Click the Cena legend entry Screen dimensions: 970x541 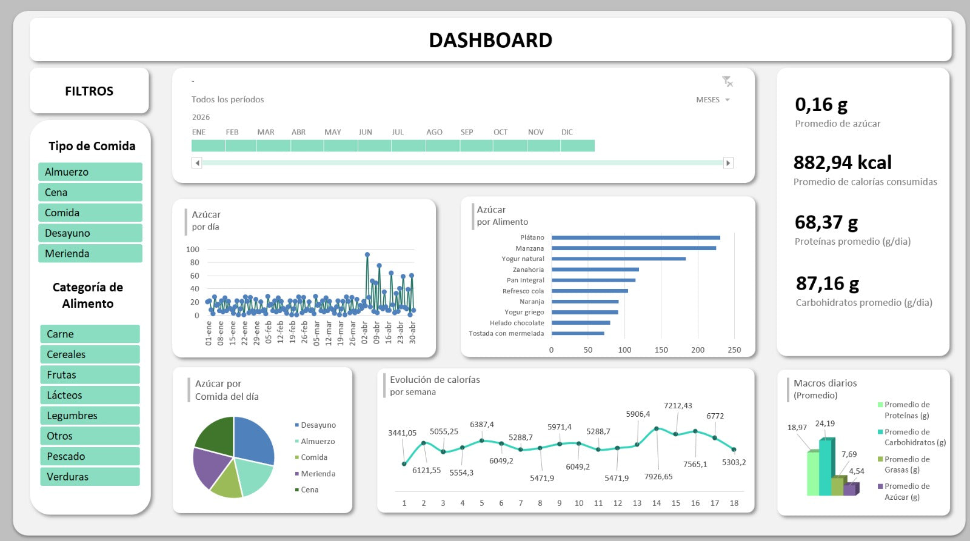tap(306, 490)
